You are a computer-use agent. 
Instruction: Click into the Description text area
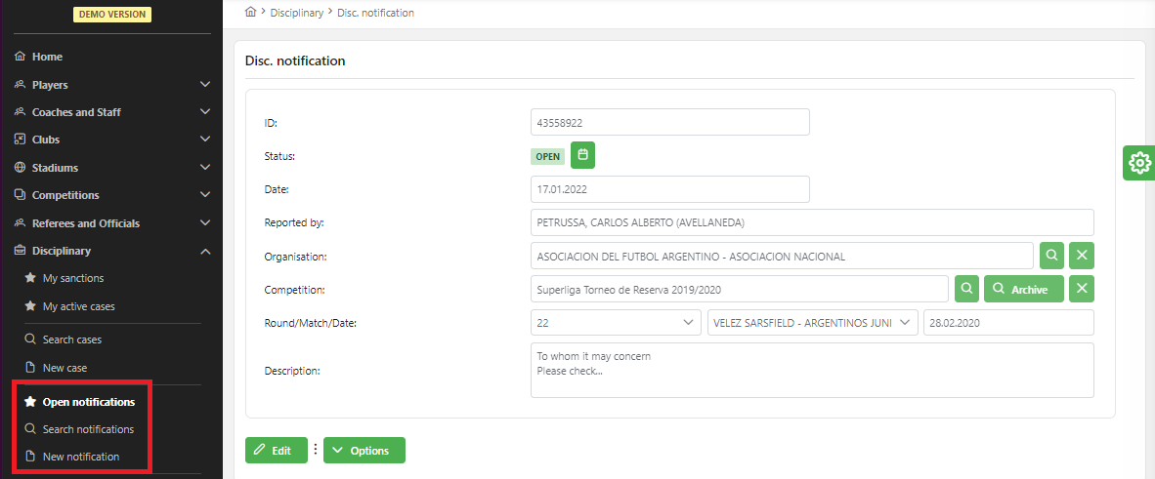[x=811, y=371]
